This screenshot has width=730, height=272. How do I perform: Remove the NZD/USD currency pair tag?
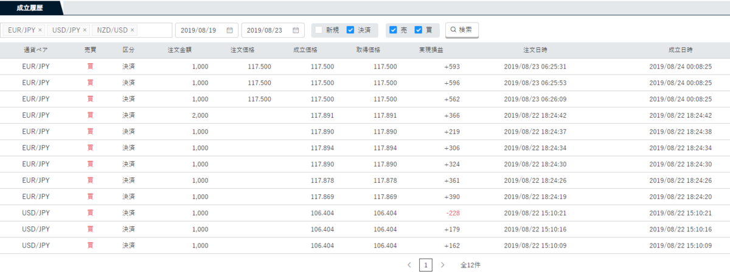[132, 30]
